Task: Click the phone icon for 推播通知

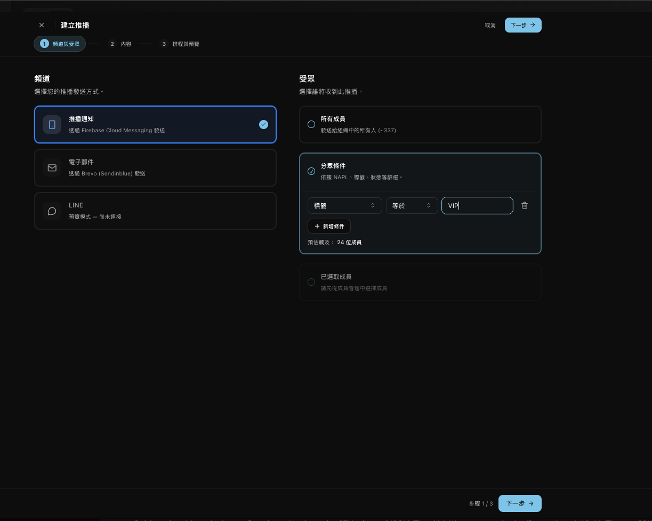Action: coord(52,125)
